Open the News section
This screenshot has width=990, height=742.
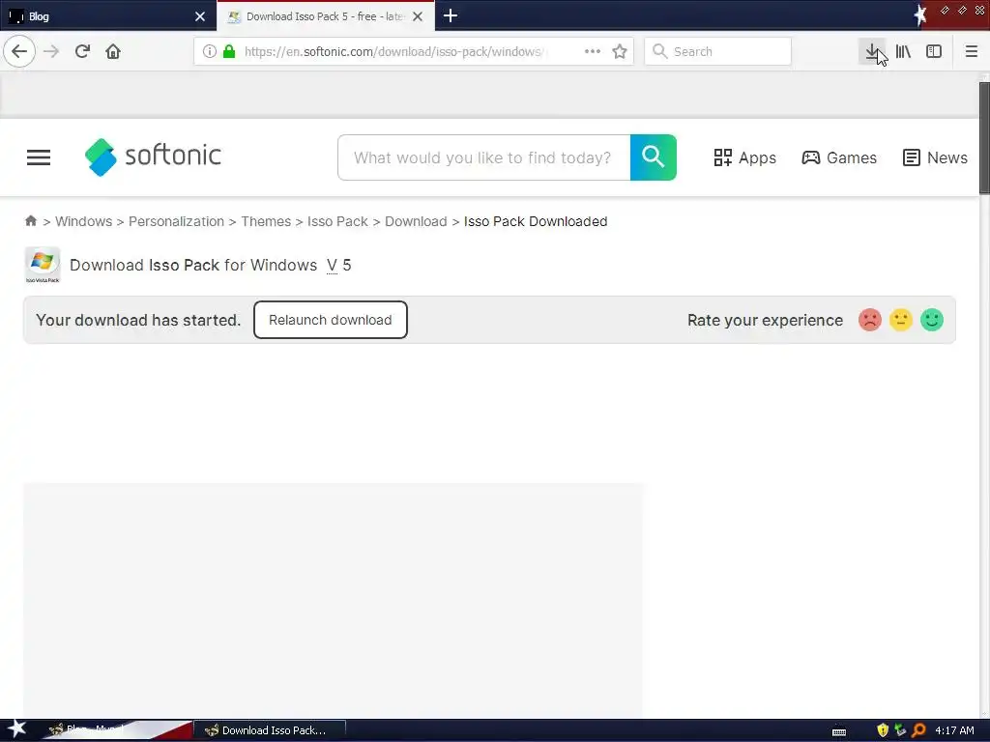point(935,157)
